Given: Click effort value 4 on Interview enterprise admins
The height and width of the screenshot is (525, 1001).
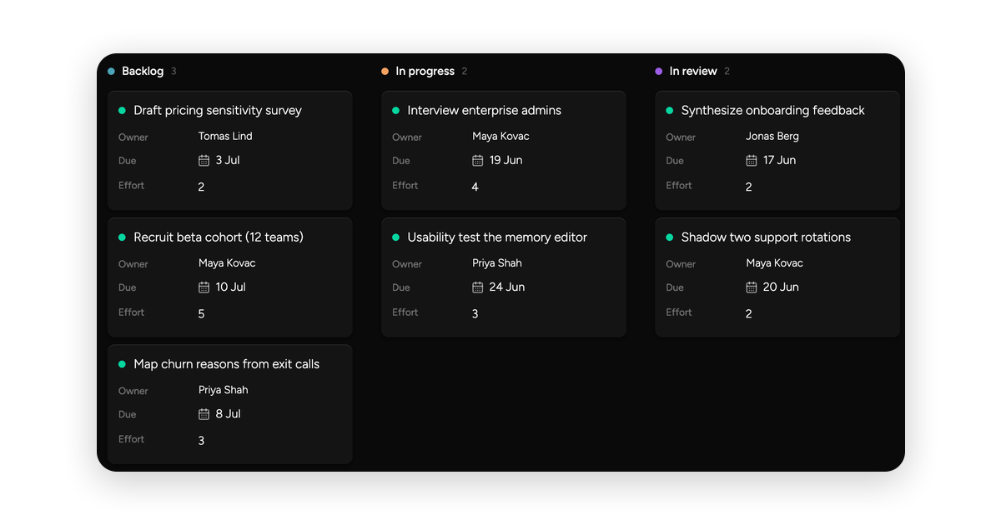Looking at the screenshot, I should [x=475, y=187].
